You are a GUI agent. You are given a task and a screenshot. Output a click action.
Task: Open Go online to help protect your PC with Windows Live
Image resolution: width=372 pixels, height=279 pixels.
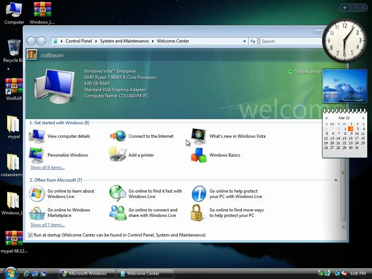click(227, 194)
